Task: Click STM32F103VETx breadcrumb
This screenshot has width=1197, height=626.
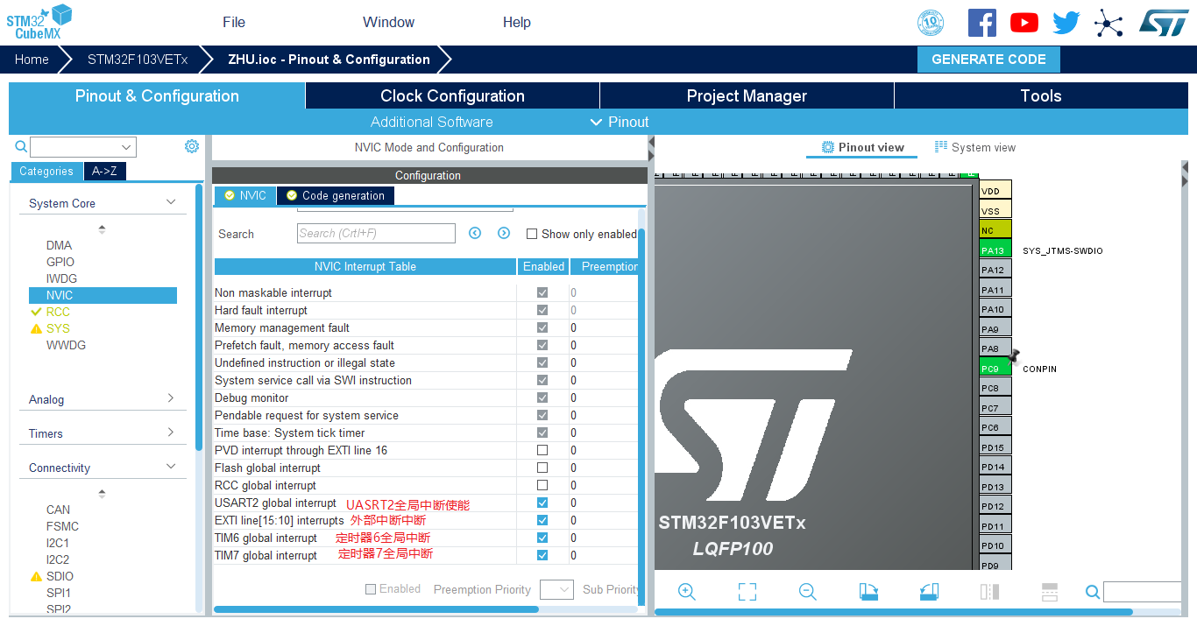Action: pyautogui.click(x=138, y=60)
